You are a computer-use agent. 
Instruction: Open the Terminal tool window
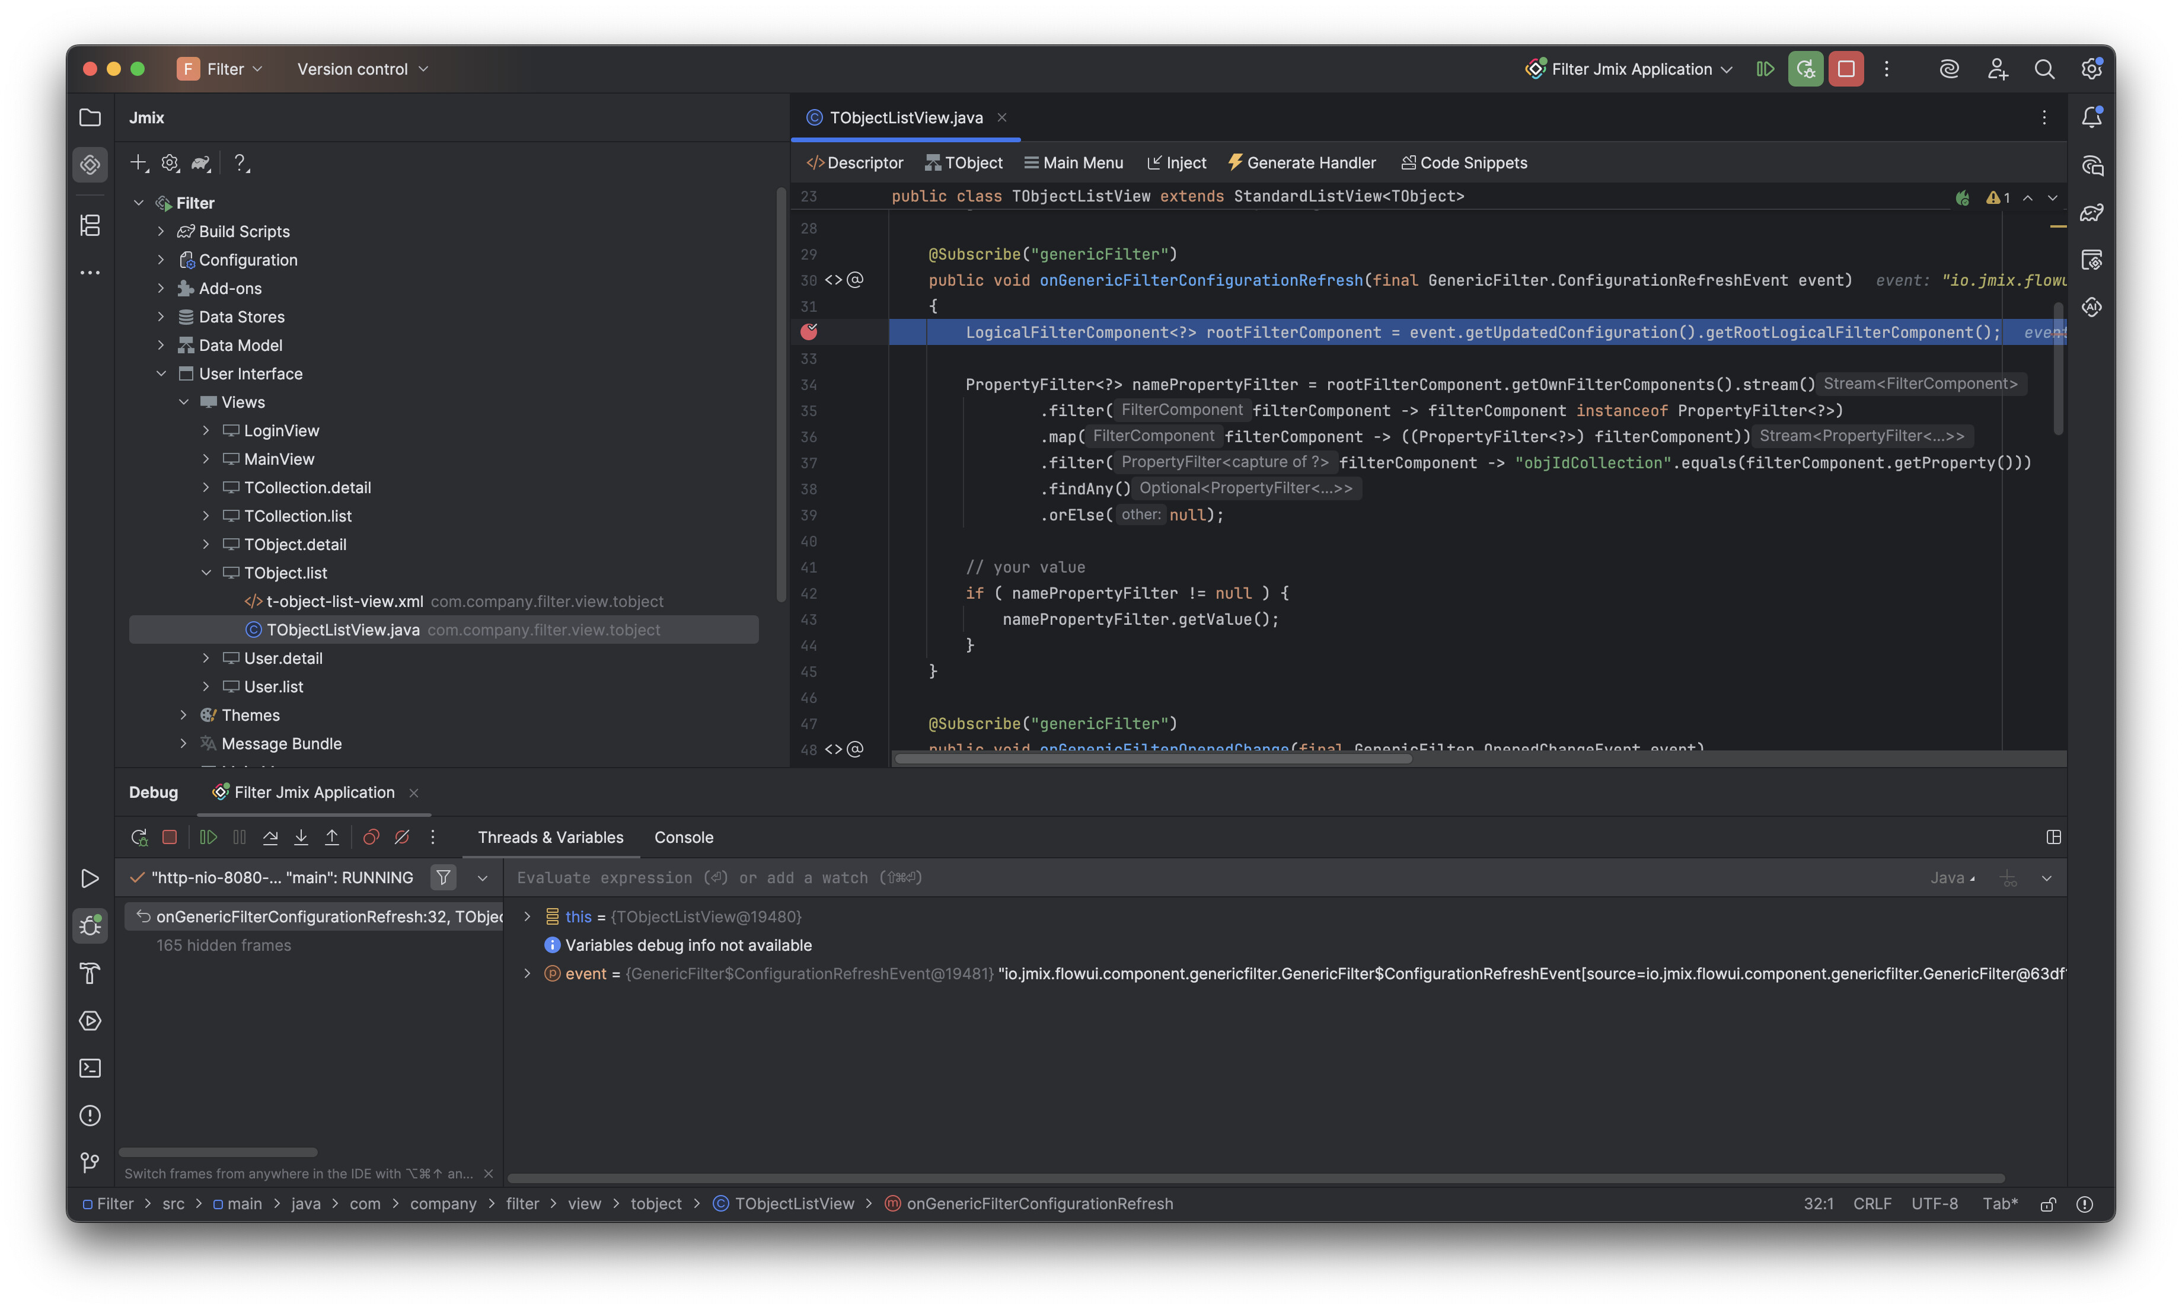pos(90,1068)
